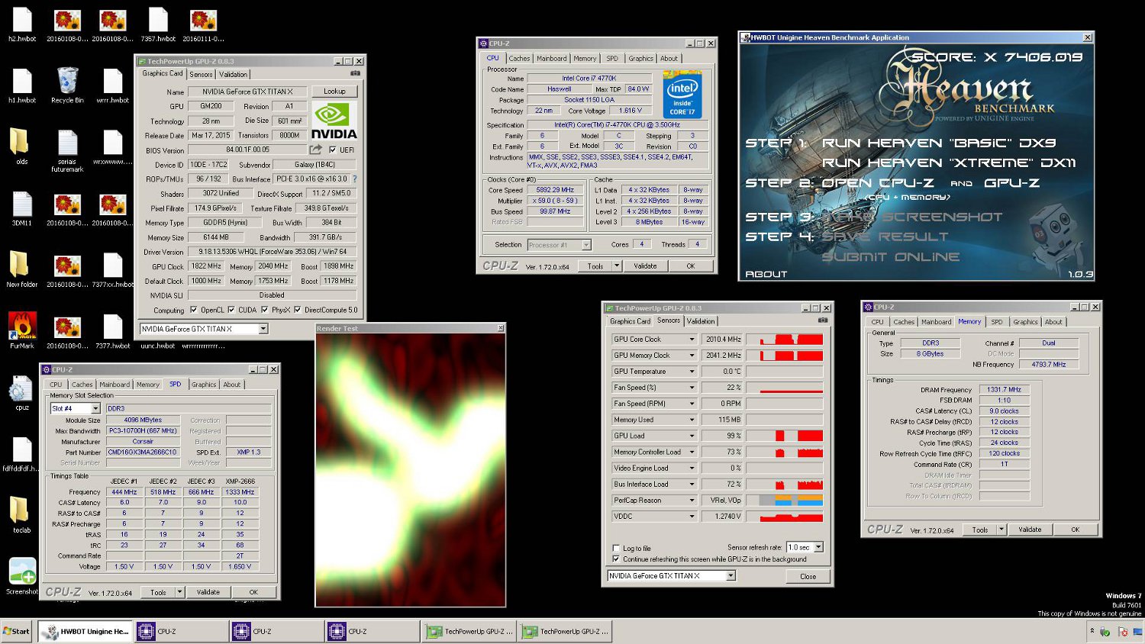The width and height of the screenshot is (1145, 644).
Task: Select the Screenshot desktop icon
Action: coord(22,576)
